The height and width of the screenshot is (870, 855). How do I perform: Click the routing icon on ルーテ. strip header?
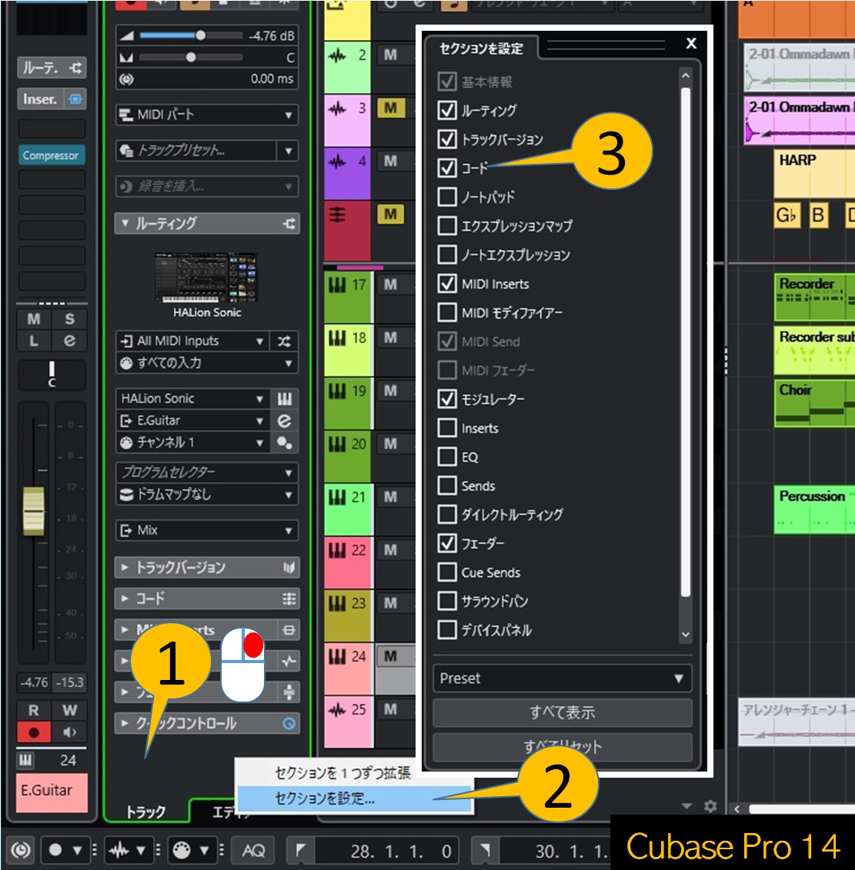point(75,68)
